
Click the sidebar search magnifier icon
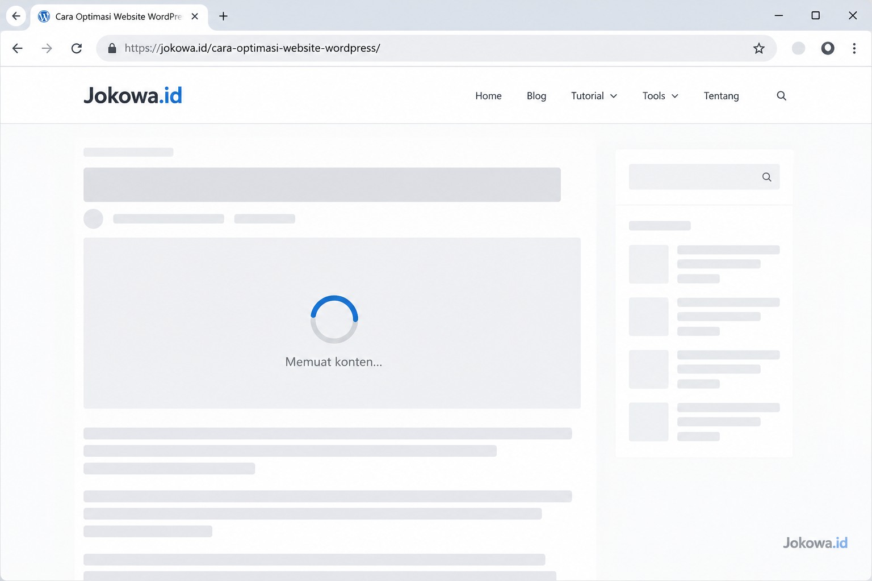coord(766,177)
